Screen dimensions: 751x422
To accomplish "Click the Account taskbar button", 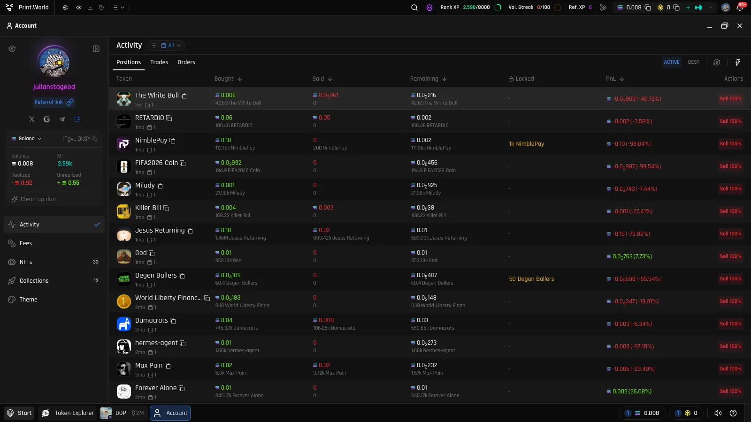I will click(170, 413).
